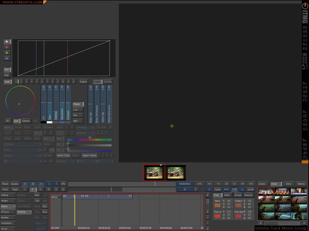Select the green channel curve button
Image resolution: width=309 pixels, height=231 pixels.
click(7, 52)
